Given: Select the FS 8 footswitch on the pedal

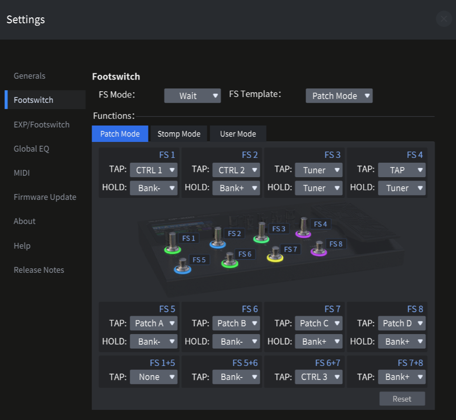Looking at the screenshot, I should [319, 249].
